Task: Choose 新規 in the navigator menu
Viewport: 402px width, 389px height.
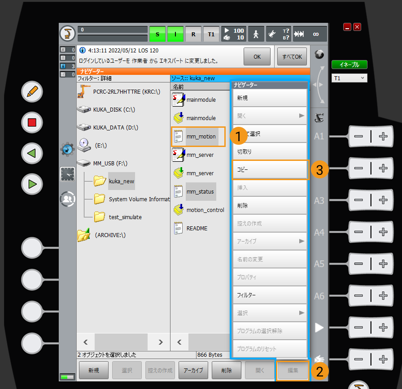Action: tap(270, 98)
